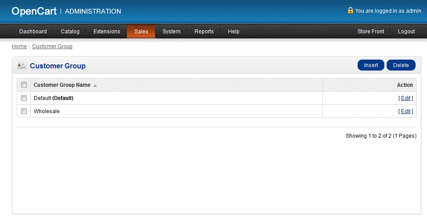Expand the System dropdown menu
427x217 pixels.
(171, 32)
